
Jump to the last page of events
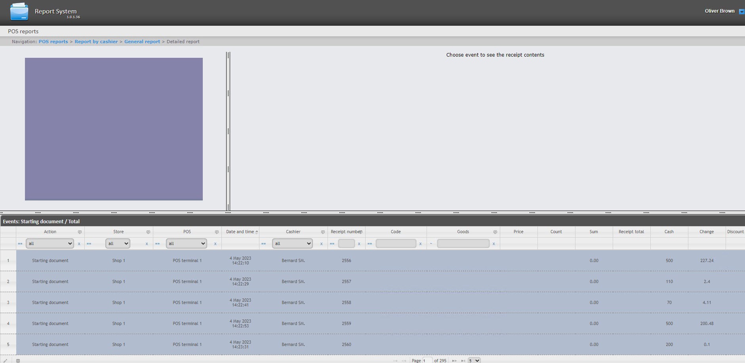(463, 361)
